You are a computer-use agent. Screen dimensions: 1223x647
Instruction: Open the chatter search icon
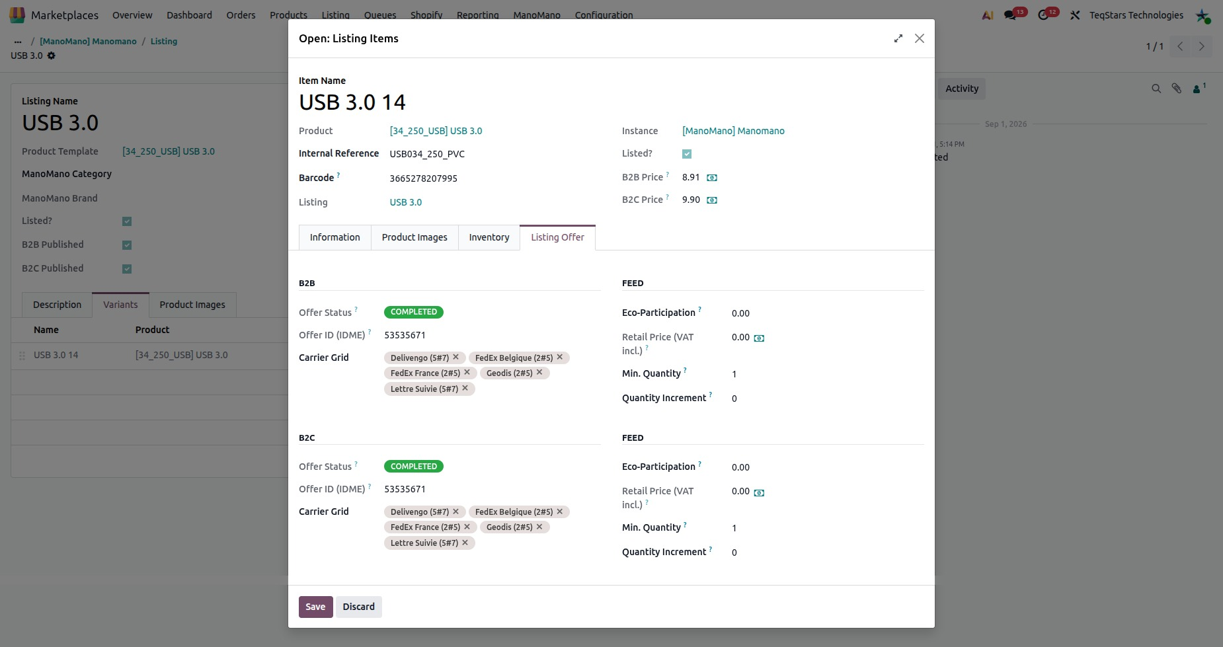(1156, 88)
